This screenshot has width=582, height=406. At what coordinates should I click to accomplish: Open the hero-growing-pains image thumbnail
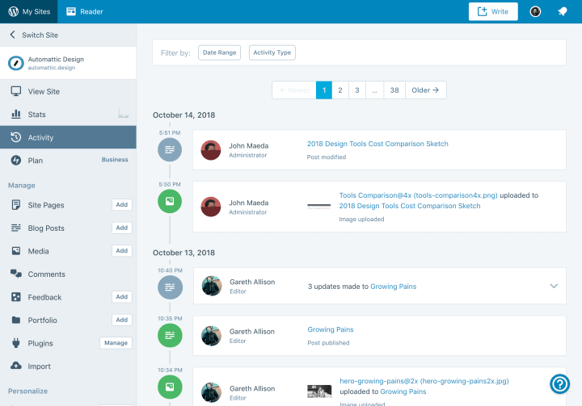click(x=319, y=391)
